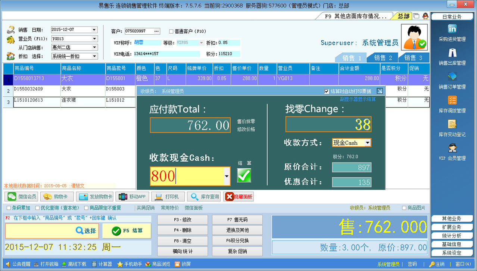This screenshot has width=477, height=271.
Task: Toggle 普通客户 (F10) checkbox
Action: tap(171, 31)
